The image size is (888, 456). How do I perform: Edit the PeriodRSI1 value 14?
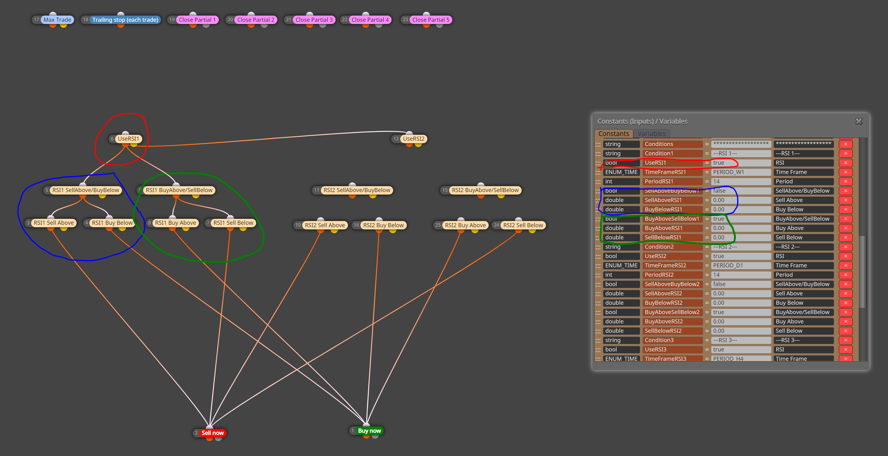pyautogui.click(x=741, y=181)
